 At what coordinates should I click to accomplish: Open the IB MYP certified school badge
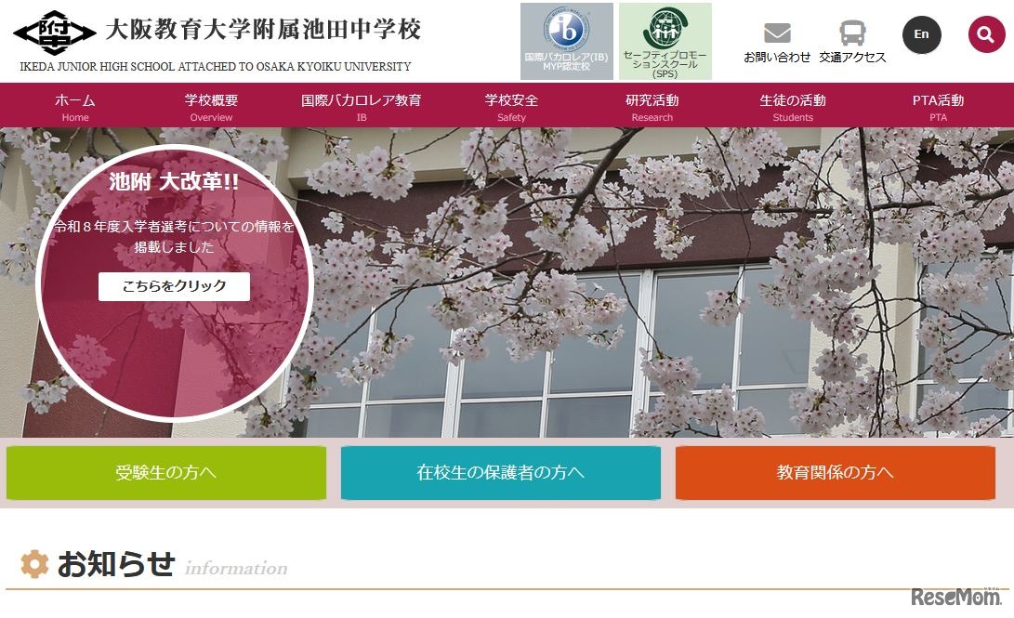pyautogui.click(x=566, y=41)
